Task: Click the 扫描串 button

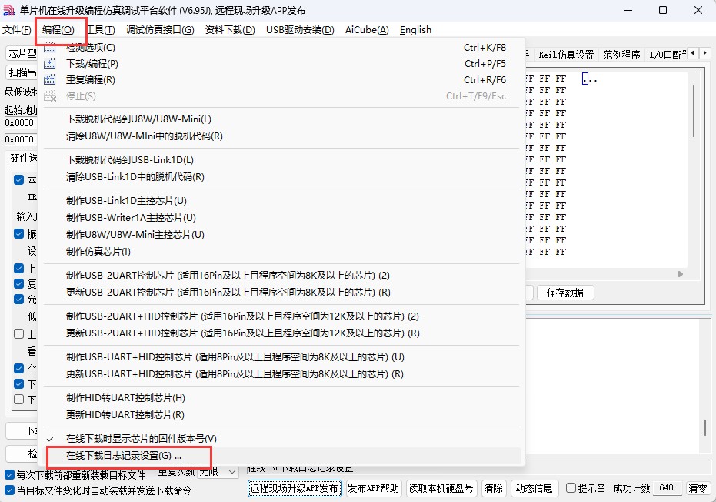Action: [x=22, y=72]
